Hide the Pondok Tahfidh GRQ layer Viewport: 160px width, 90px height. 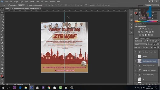(x=135, y=75)
